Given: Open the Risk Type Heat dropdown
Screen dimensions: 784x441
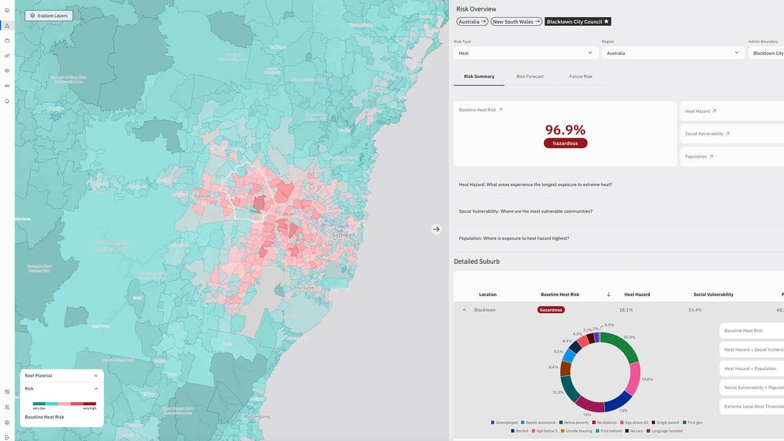Looking at the screenshot, I should [x=526, y=53].
